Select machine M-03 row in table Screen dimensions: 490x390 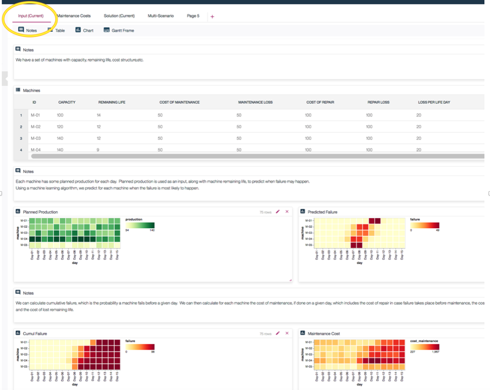click(x=249, y=138)
